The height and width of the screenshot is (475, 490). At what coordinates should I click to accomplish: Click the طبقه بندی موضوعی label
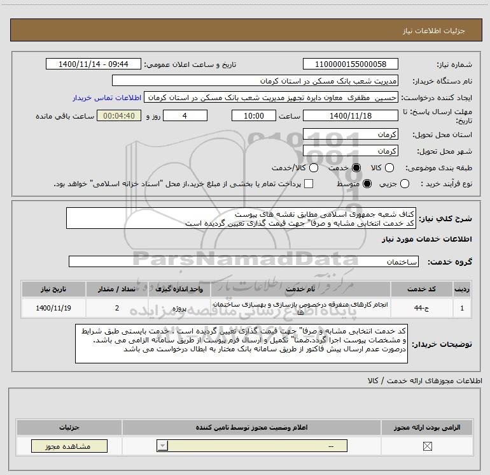(438, 168)
